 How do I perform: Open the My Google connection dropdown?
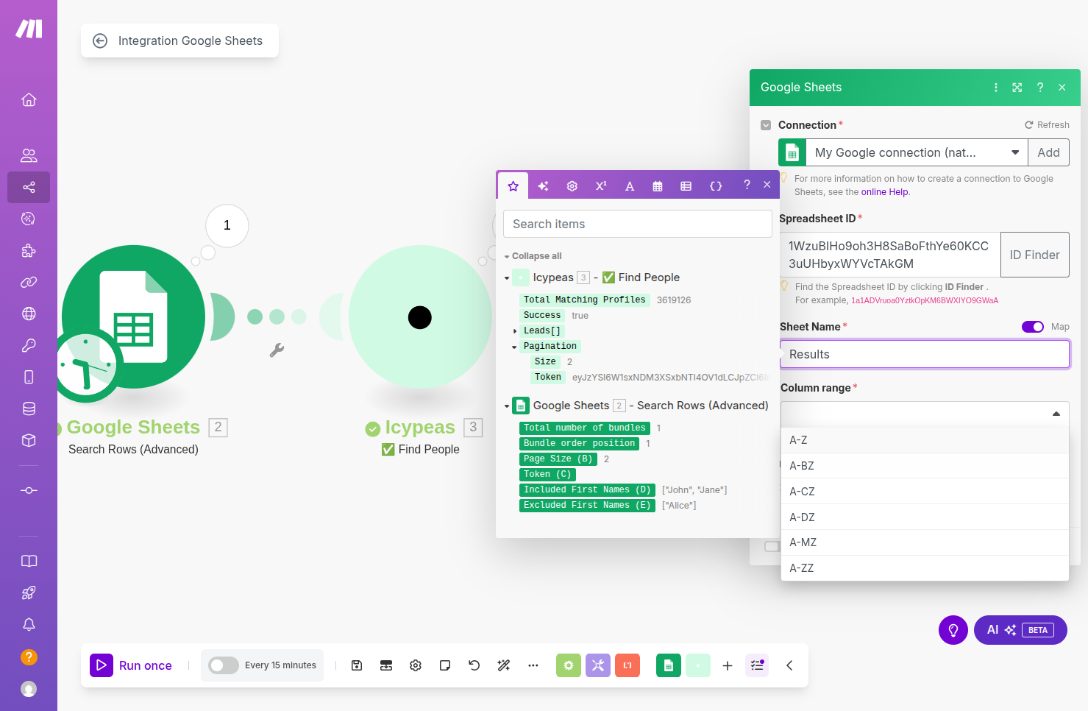point(916,152)
